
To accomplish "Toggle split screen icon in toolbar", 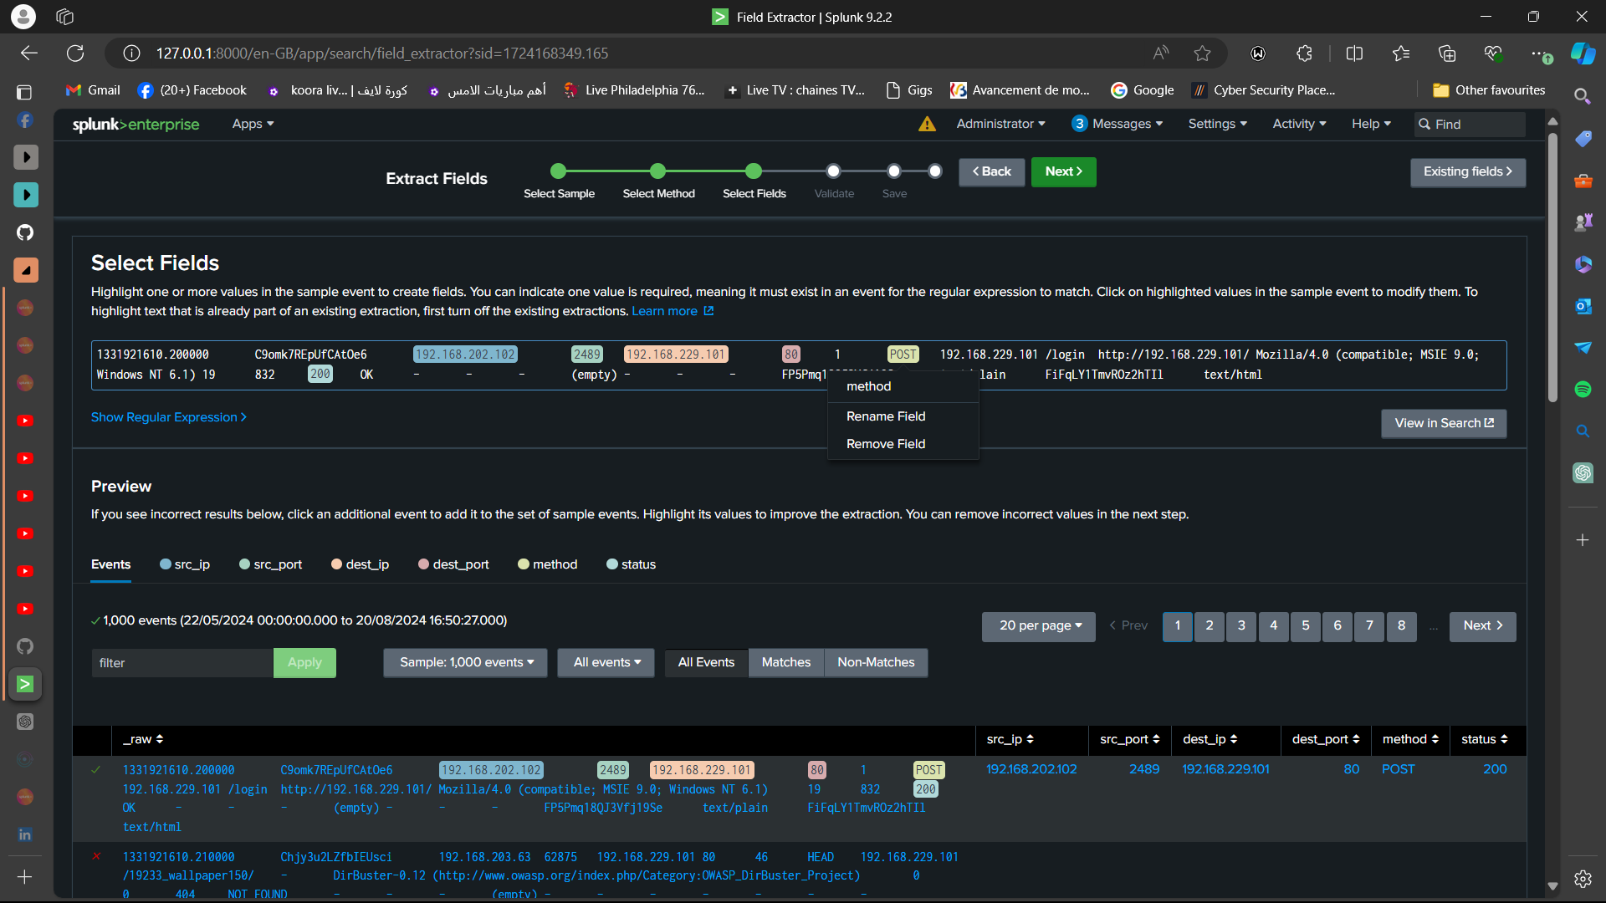I will (1354, 54).
